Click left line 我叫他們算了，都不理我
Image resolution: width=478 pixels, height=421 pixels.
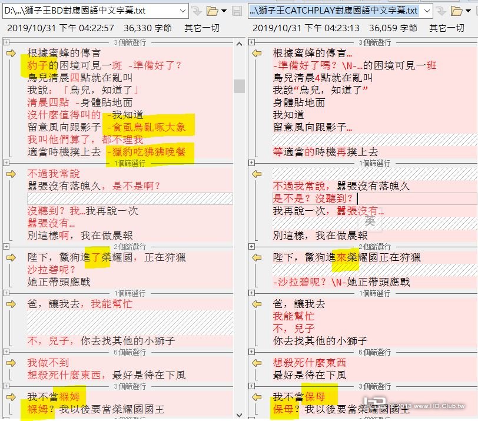85,140
